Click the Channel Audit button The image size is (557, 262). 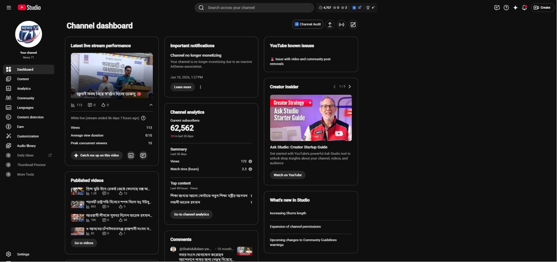[308, 24]
